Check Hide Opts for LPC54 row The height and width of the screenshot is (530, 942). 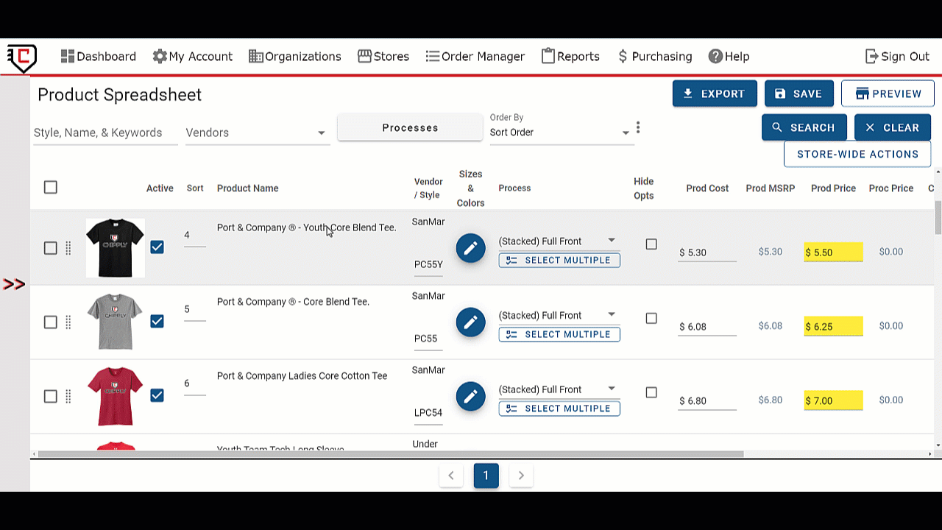(x=651, y=393)
